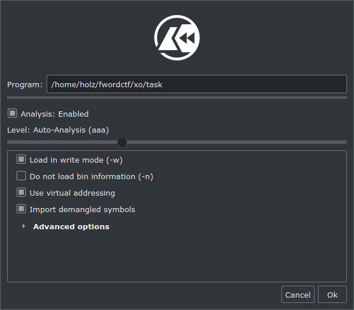Confirm with the Ok button
Viewport: 354px width, 310px height.
[x=332, y=295]
